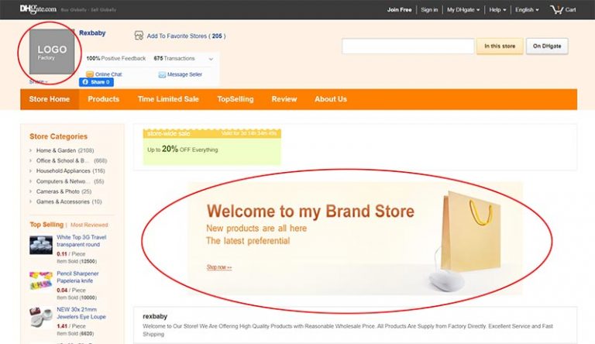Click the store LOGO Factory image
The image size is (595, 344).
pyautogui.click(x=52, y=53)
